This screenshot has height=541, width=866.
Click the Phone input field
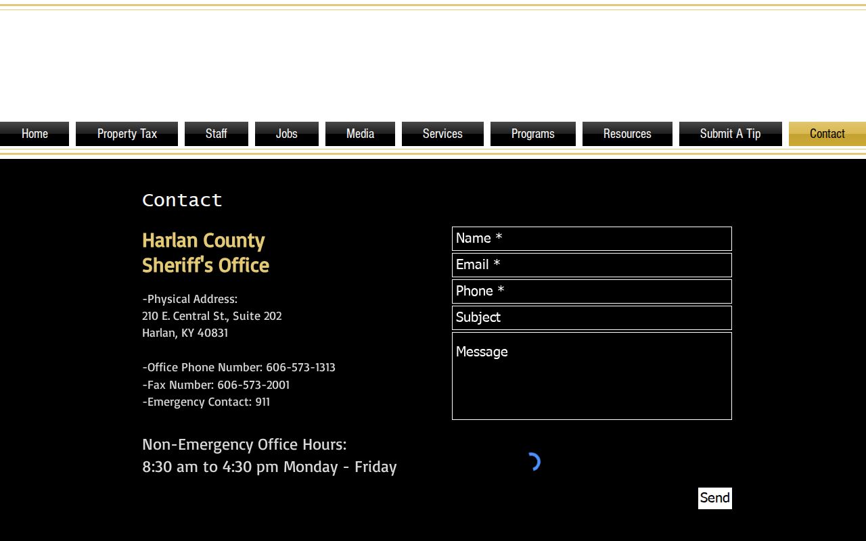point(592,291)
